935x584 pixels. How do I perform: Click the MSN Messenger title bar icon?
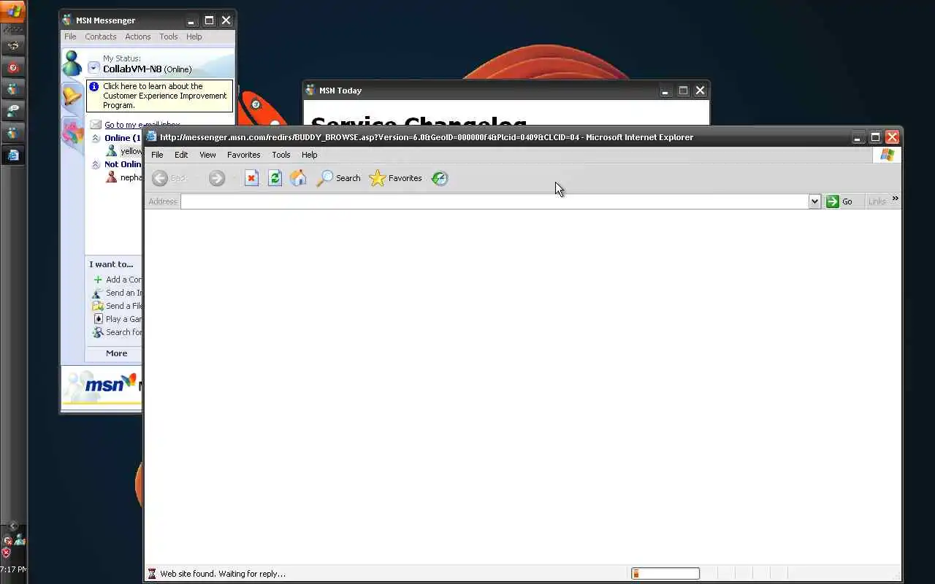67,20
